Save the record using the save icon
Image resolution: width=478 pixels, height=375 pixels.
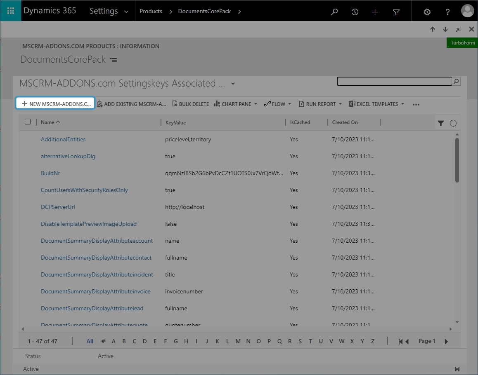(457, 369)
